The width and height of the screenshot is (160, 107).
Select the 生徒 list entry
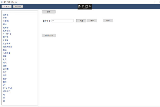5,50
